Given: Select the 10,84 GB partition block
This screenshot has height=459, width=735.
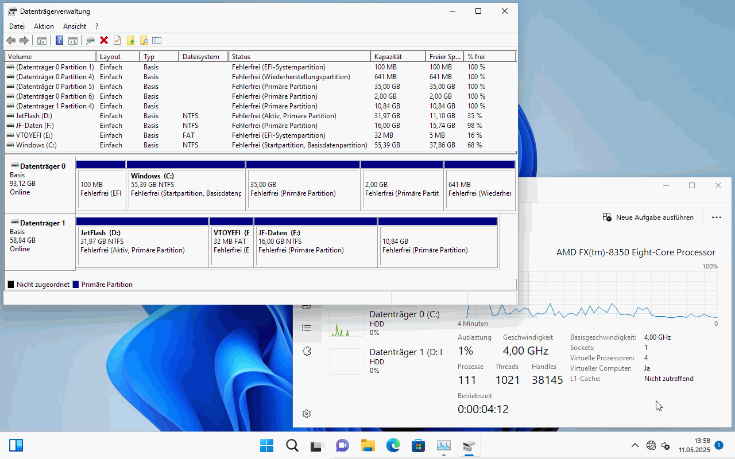Looking at the screenshot, I should [x=438, y=242].
